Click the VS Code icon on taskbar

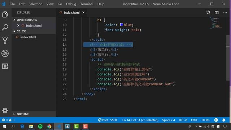pyautogui.click(x=58, y=126)
